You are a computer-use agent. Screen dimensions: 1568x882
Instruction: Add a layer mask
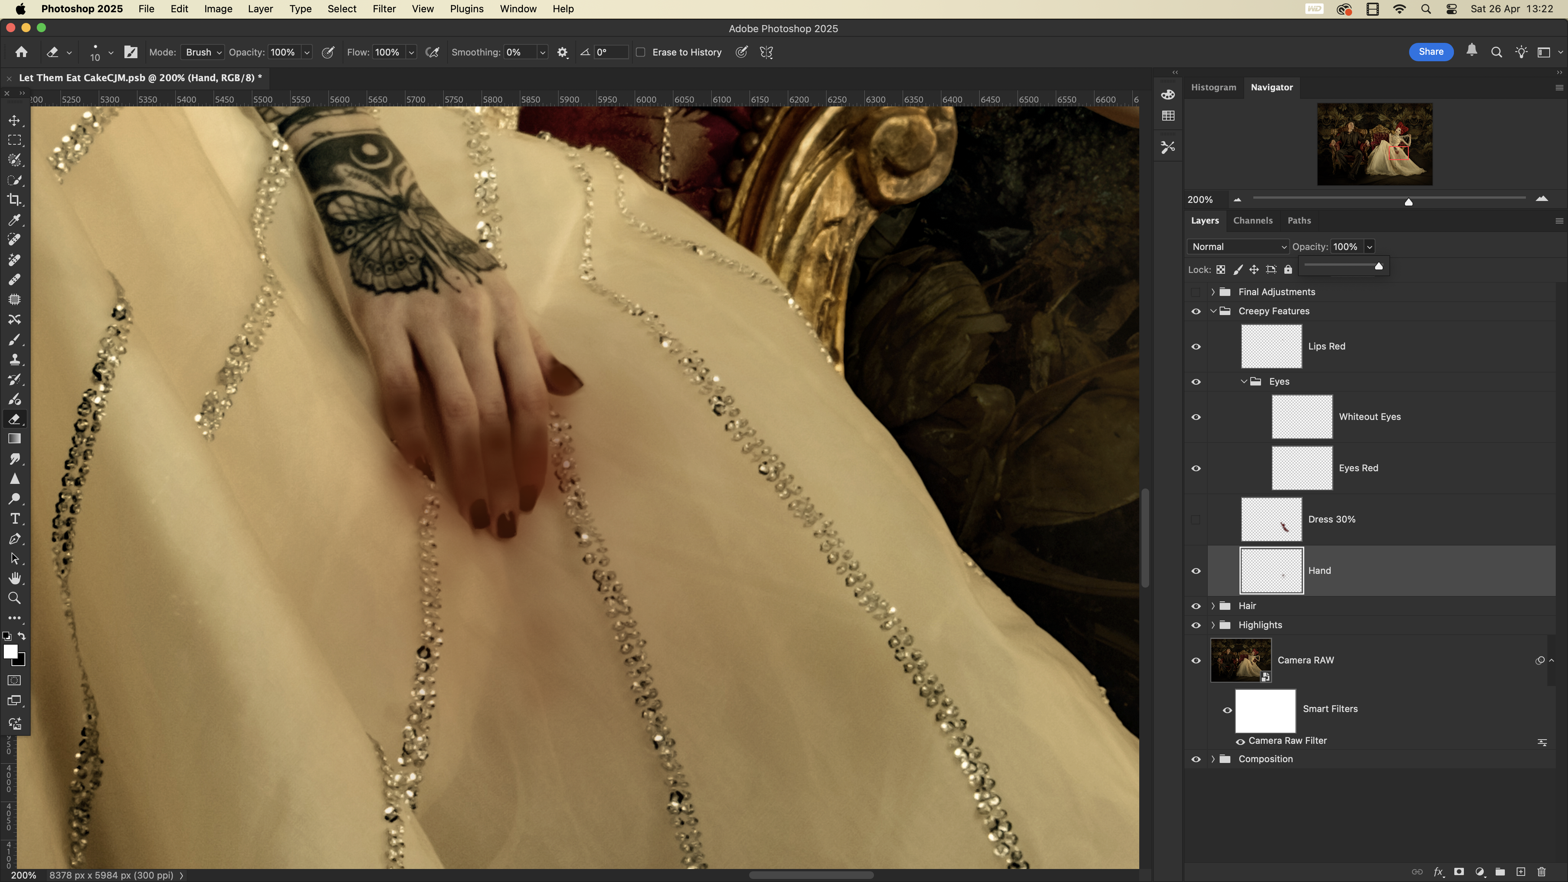coord(1459,872)
